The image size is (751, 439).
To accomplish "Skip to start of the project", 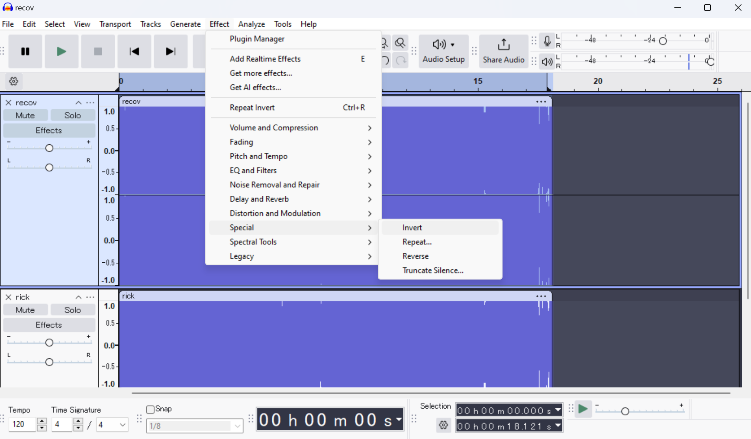I will (134, 52).
